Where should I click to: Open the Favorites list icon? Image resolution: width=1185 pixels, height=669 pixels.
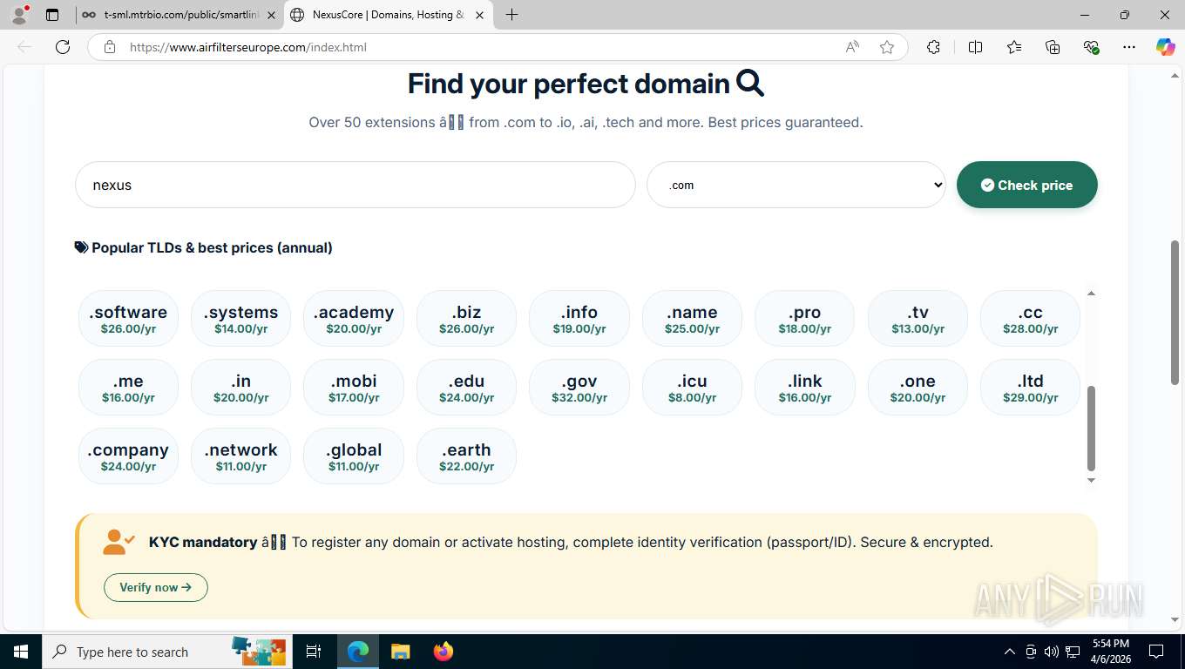tap(1014, 47)
